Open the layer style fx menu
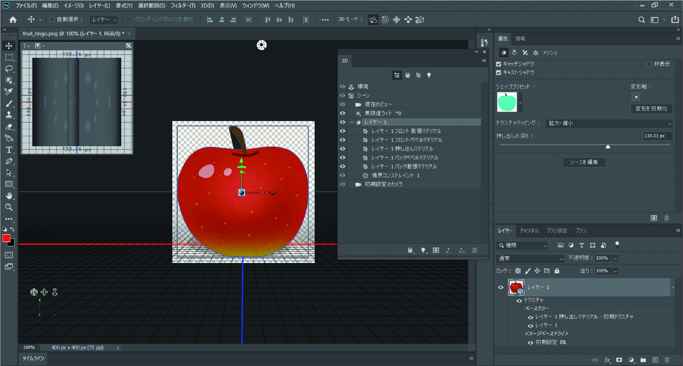 tap(607, 360)
